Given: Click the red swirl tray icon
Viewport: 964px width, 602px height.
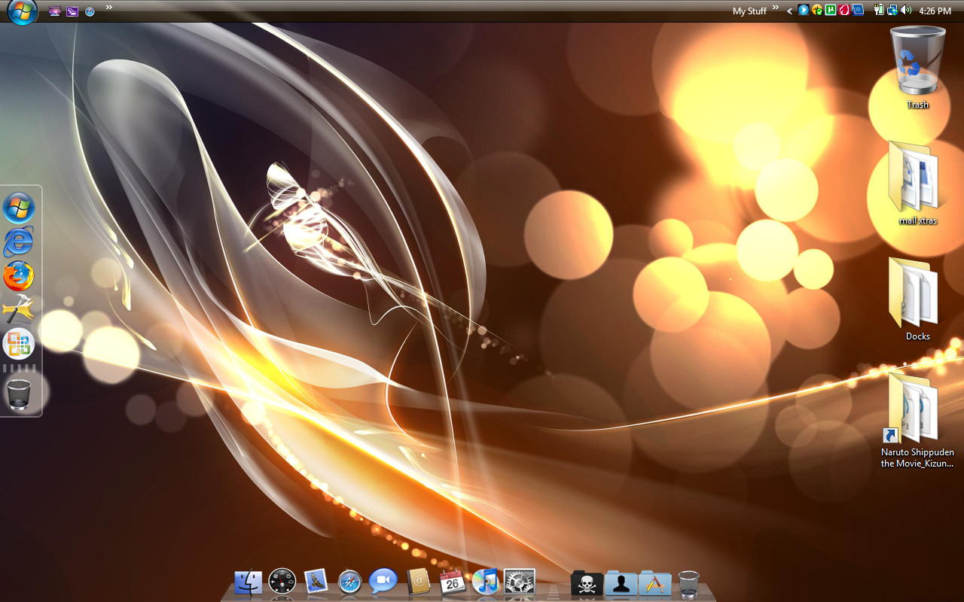Looking at the screenshot, I should [843, 11].
